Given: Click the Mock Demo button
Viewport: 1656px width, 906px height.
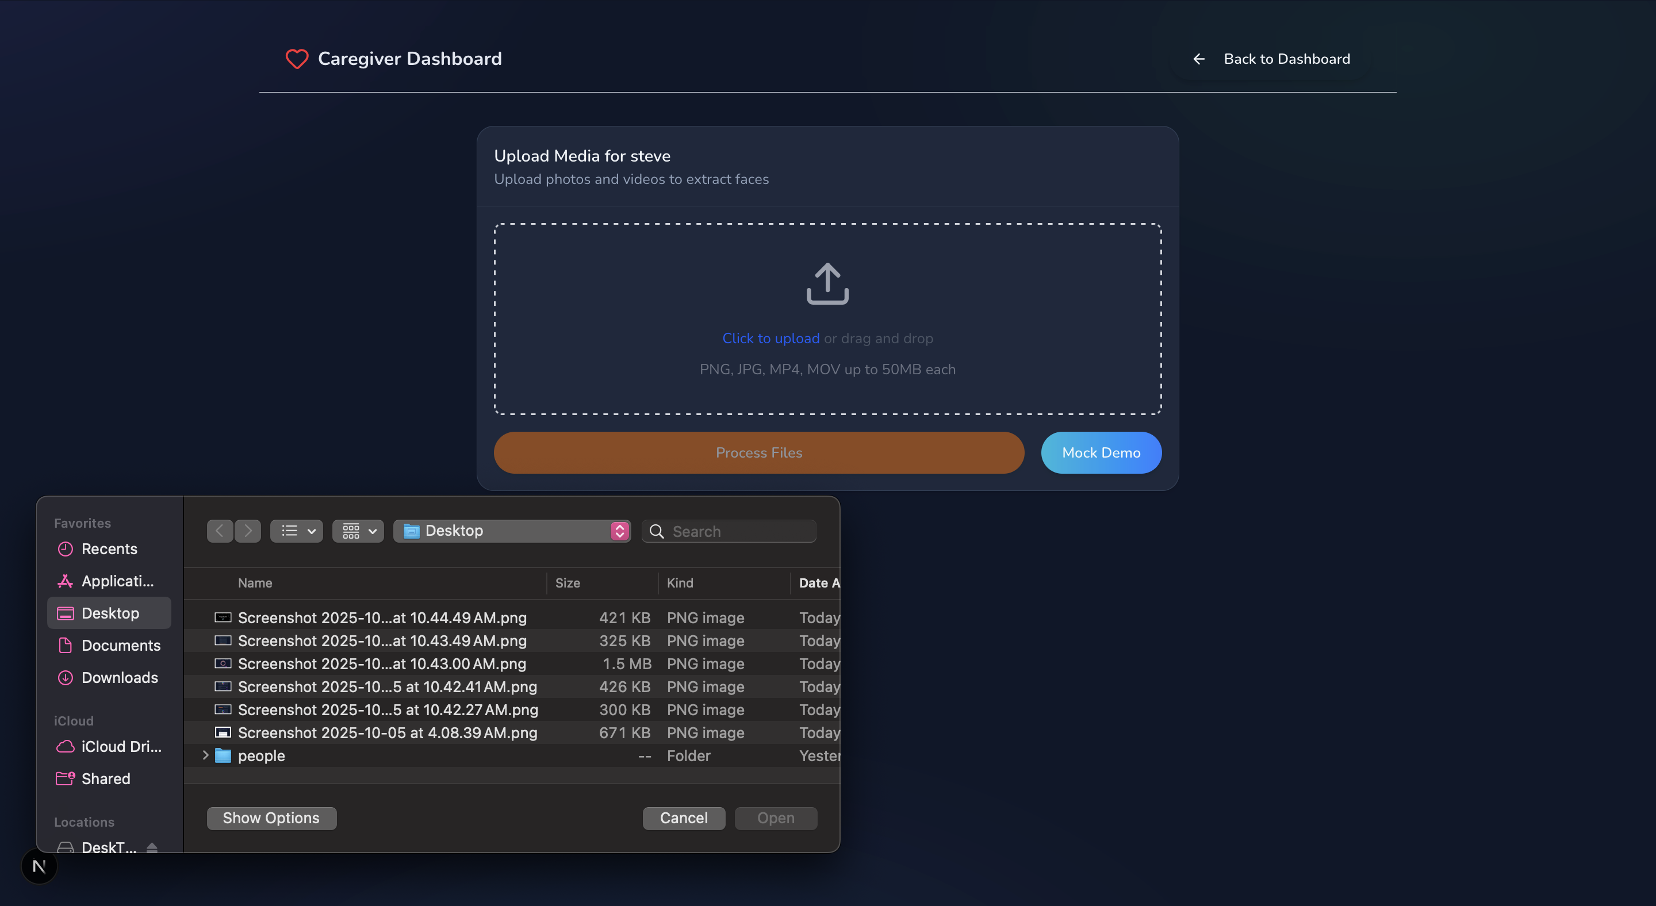Looking at the screenshot, I should (x=1101, y=452).
